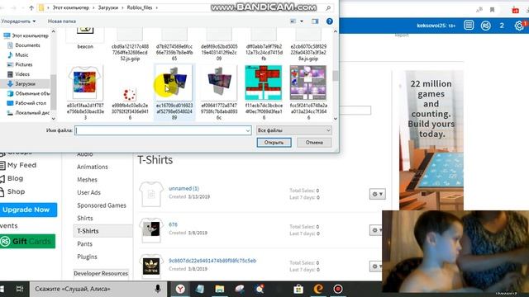Viewport: 529px width, 297px height.
Task: Select the red shirt template f11ecb7dc file
Action: pos(264,82)
